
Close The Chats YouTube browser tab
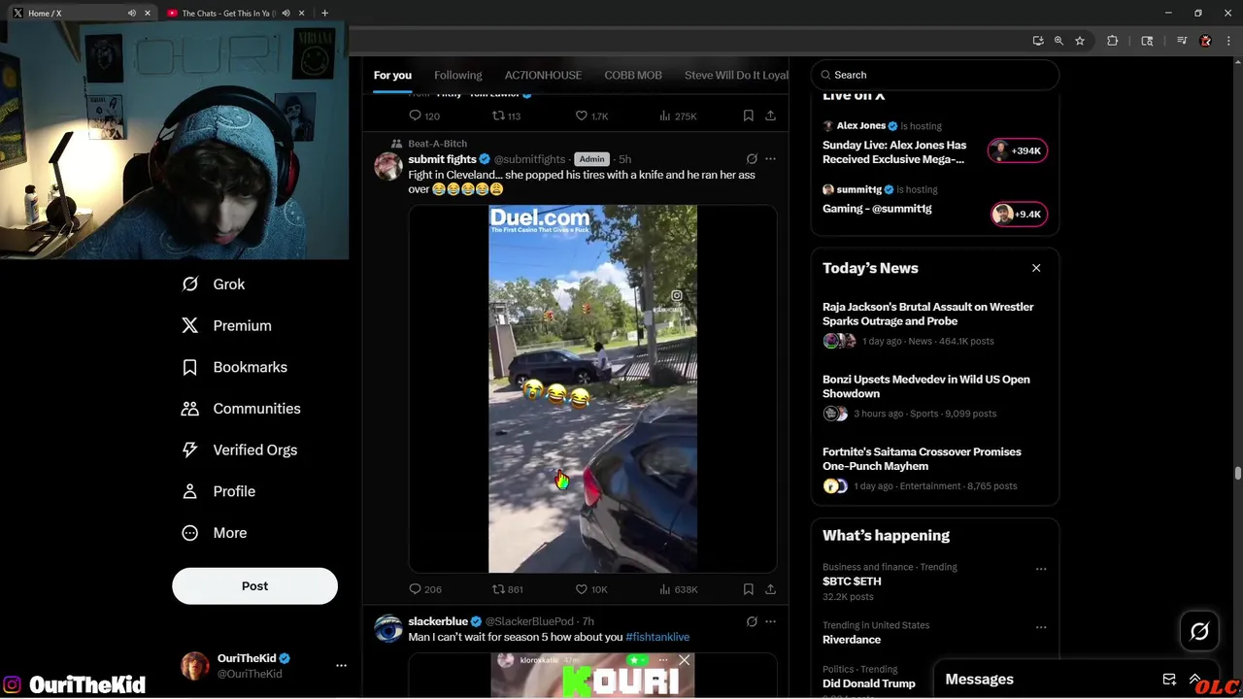tap(302, 14)
